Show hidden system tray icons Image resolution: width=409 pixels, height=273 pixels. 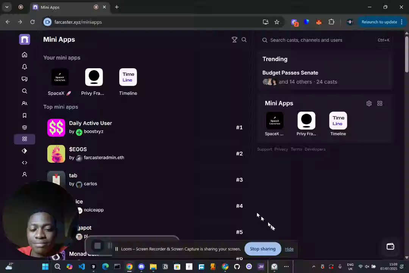coord(314,267)
